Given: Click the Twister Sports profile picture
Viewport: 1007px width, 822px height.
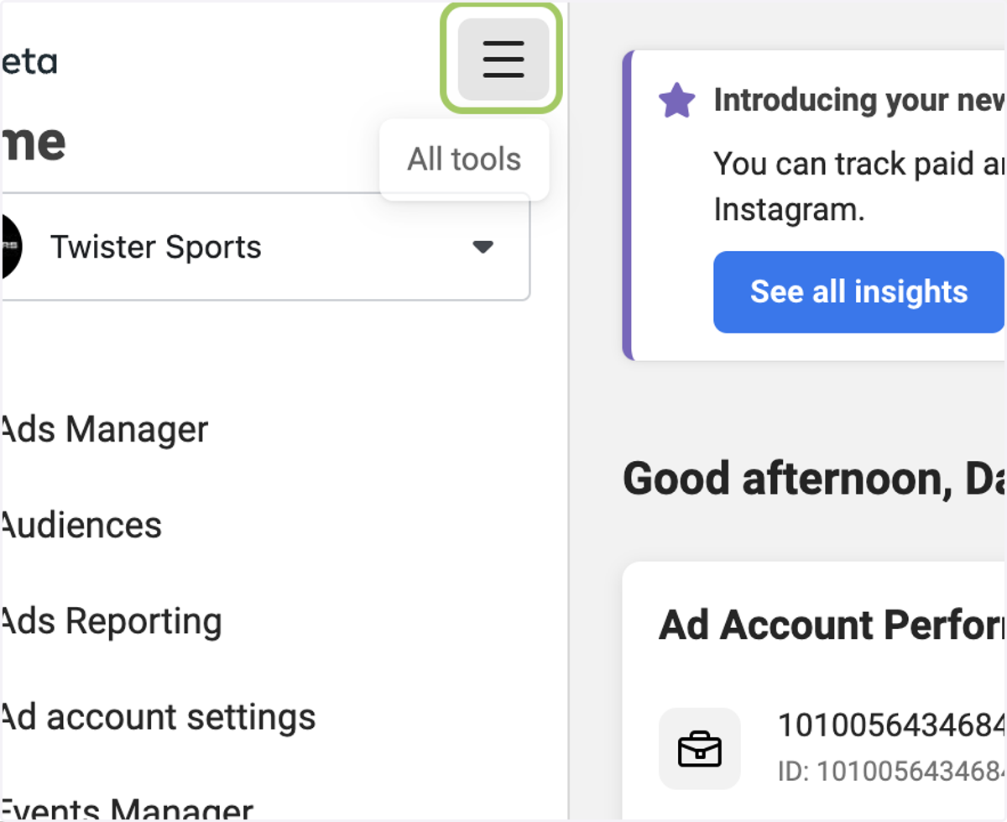Looking at the screenshot, I should 10,247.
